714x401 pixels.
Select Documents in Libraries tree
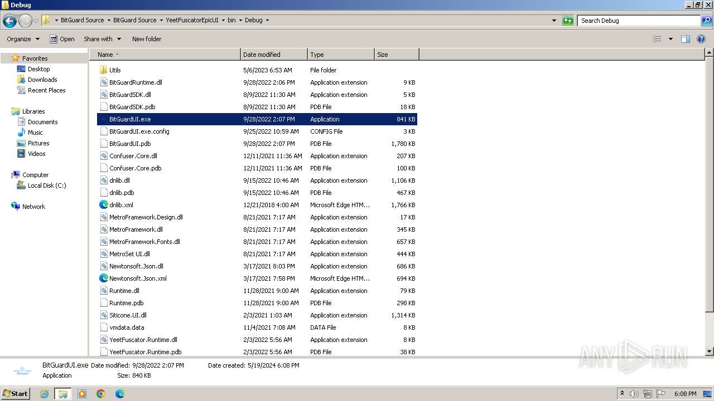click(42, 122)
